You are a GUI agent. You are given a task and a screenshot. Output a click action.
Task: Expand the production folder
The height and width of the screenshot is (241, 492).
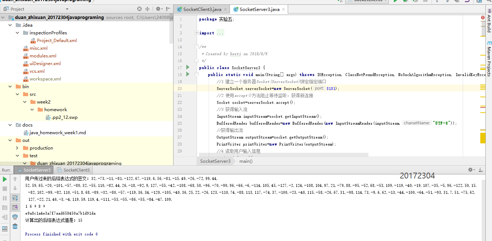coord(17,148)
